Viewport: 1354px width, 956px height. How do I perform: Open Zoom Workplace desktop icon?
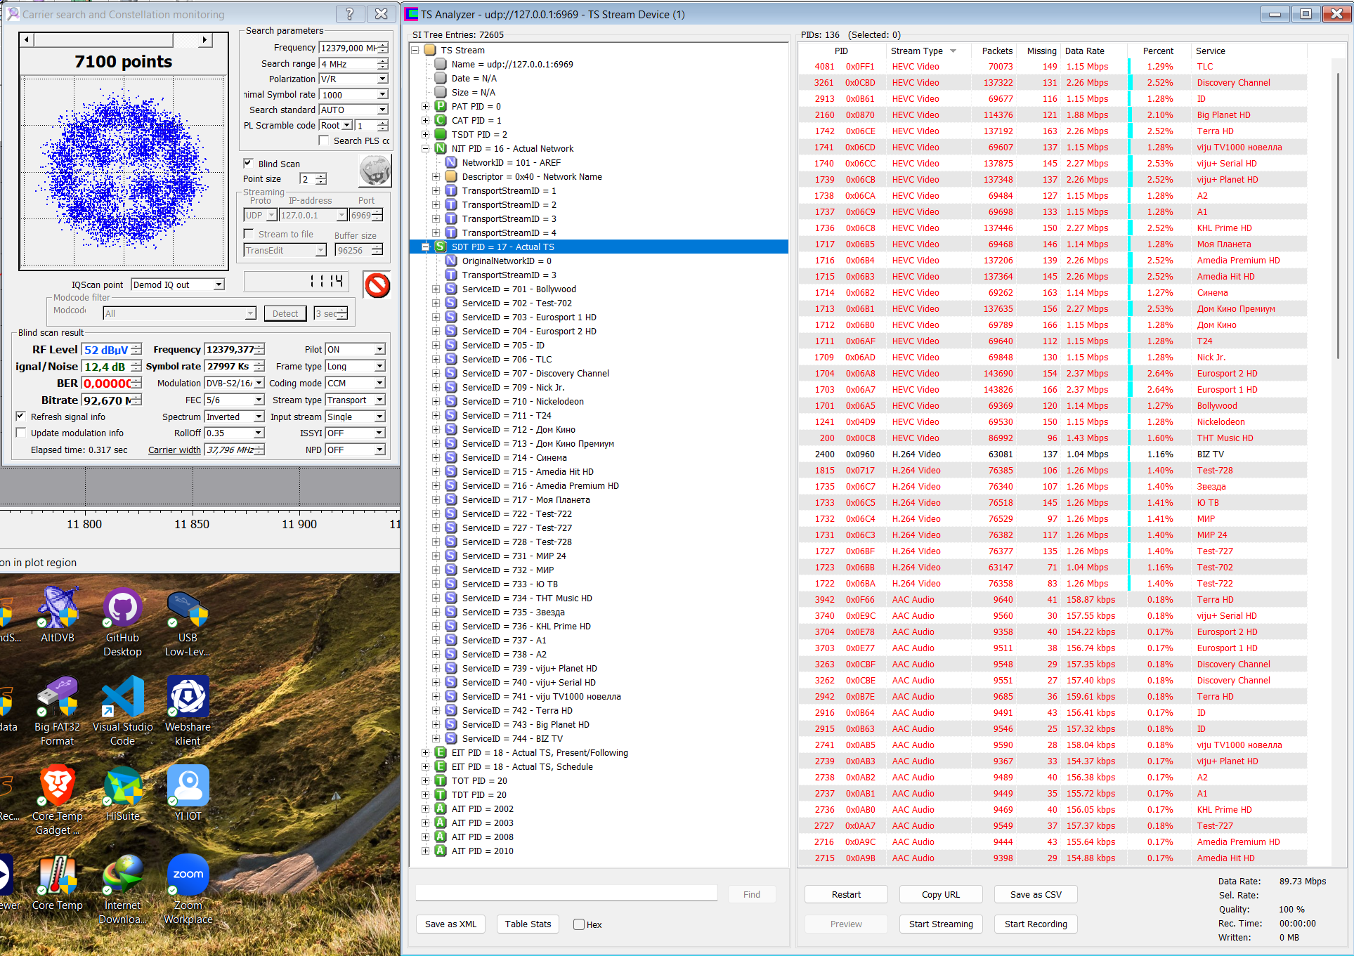click(x=188, y=890)
